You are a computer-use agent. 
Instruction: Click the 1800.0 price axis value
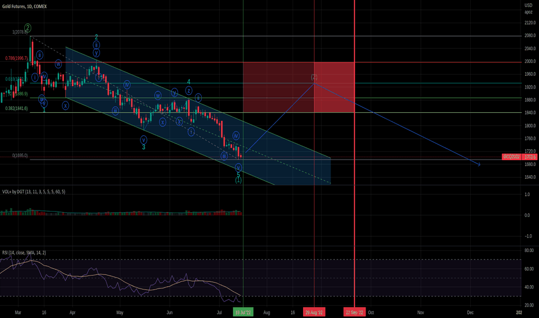[x=530, y=125]
